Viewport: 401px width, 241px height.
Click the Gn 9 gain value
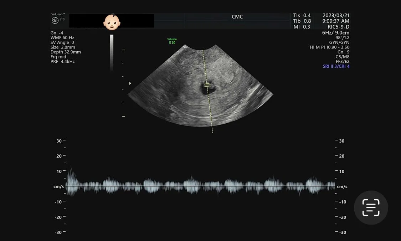344,52
